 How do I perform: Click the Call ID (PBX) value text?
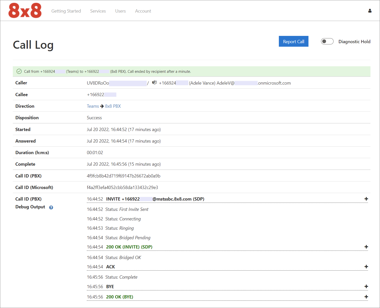pyautogui.click(x=123, y=176)
